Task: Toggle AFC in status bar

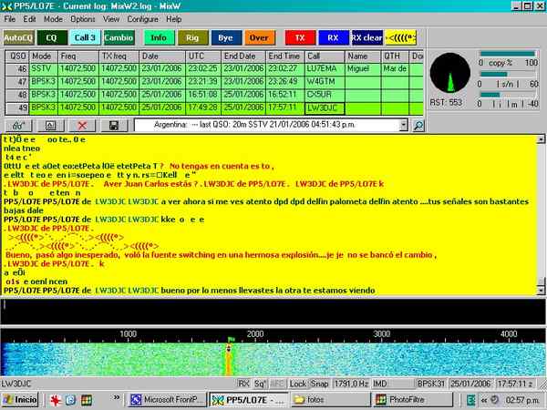Action: [278, 384]
